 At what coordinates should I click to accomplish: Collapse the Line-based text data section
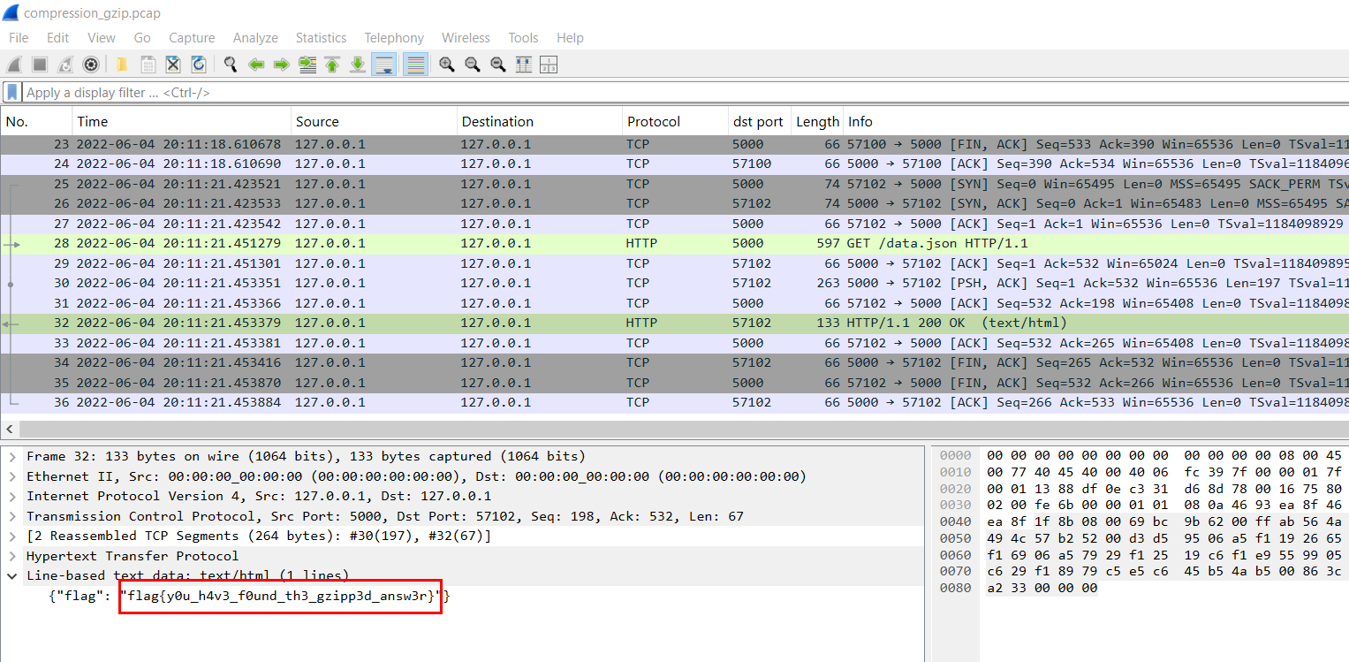coord(12,575)
